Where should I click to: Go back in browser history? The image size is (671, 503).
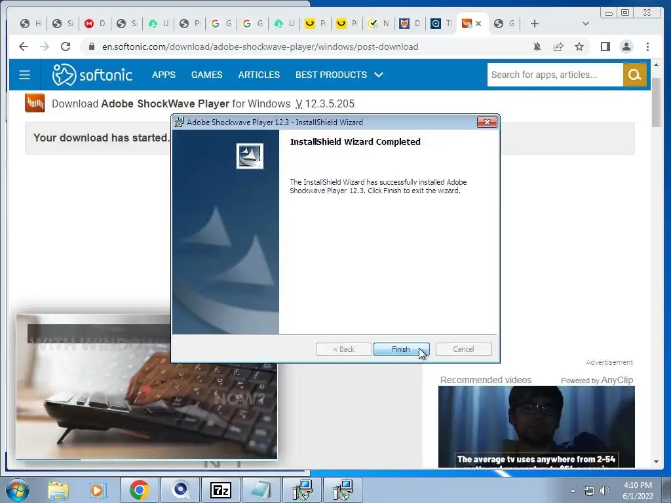tap(24, 47)
